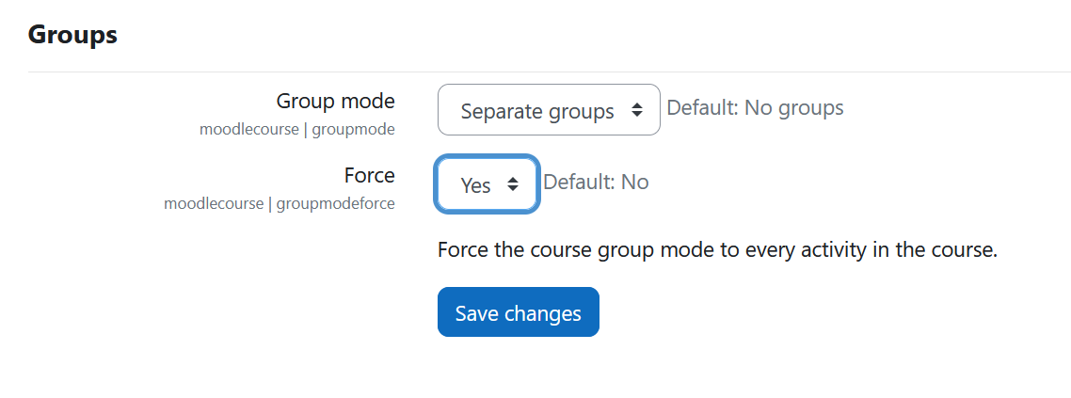The image size is (1071, 398).
Task: Click the Force the course group mode description
Action: point(718,250)
